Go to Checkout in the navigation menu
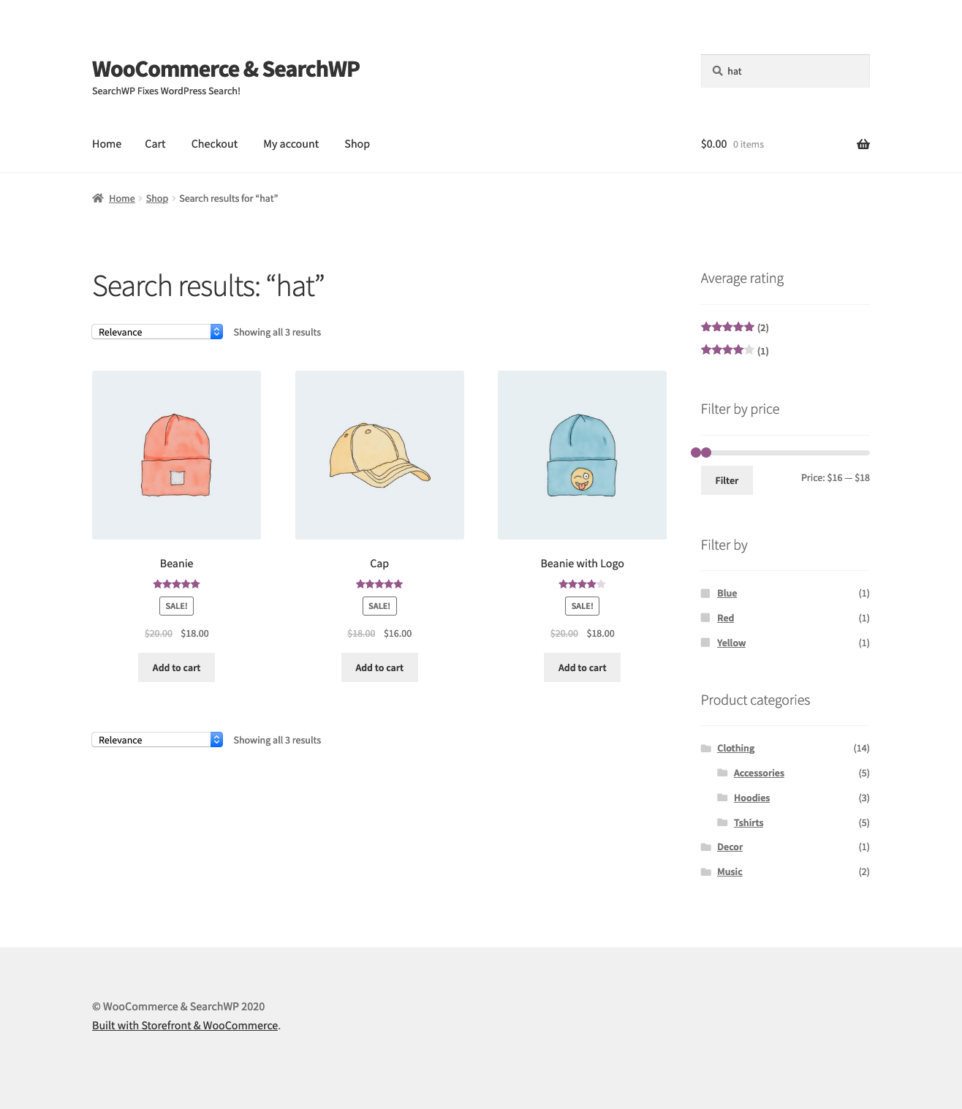 [x=214, y=144]
